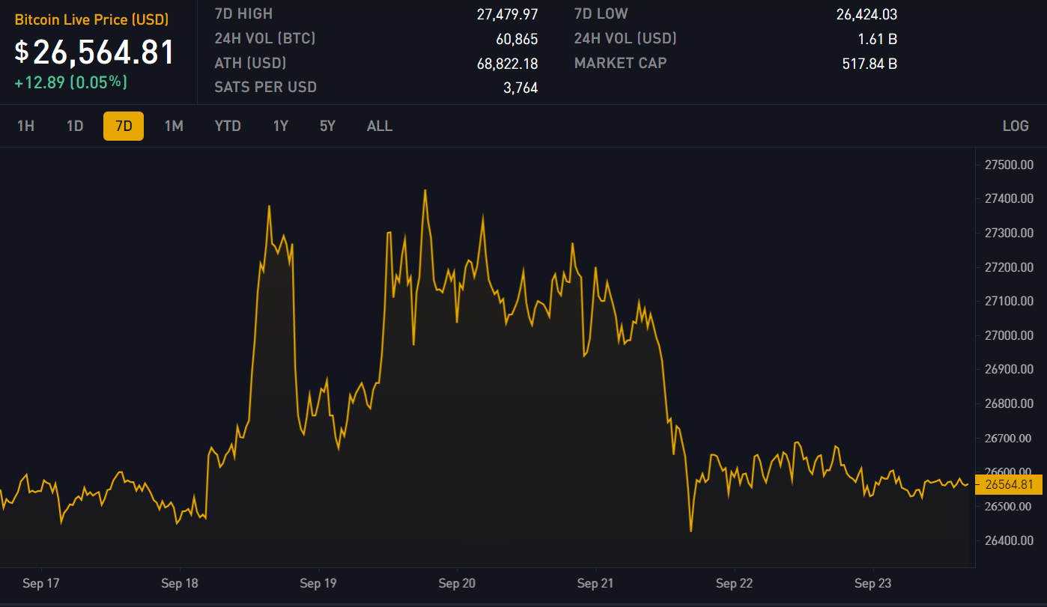Screen dimensions: 1047x607
Task: Show the 1M price history
Action: tap(174, 126)
